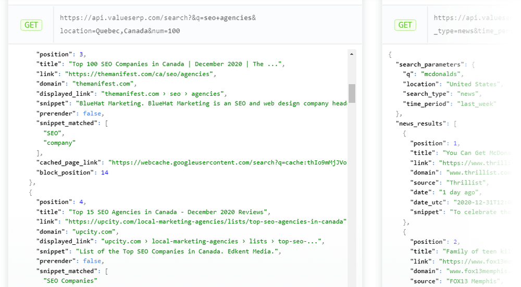Click the q value "mcdonalds"
521x287 pixels.
pos(441,74)
